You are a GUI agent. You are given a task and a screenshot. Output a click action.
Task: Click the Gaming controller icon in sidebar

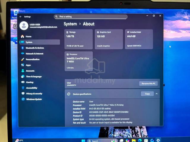click(x=23, y=82)
